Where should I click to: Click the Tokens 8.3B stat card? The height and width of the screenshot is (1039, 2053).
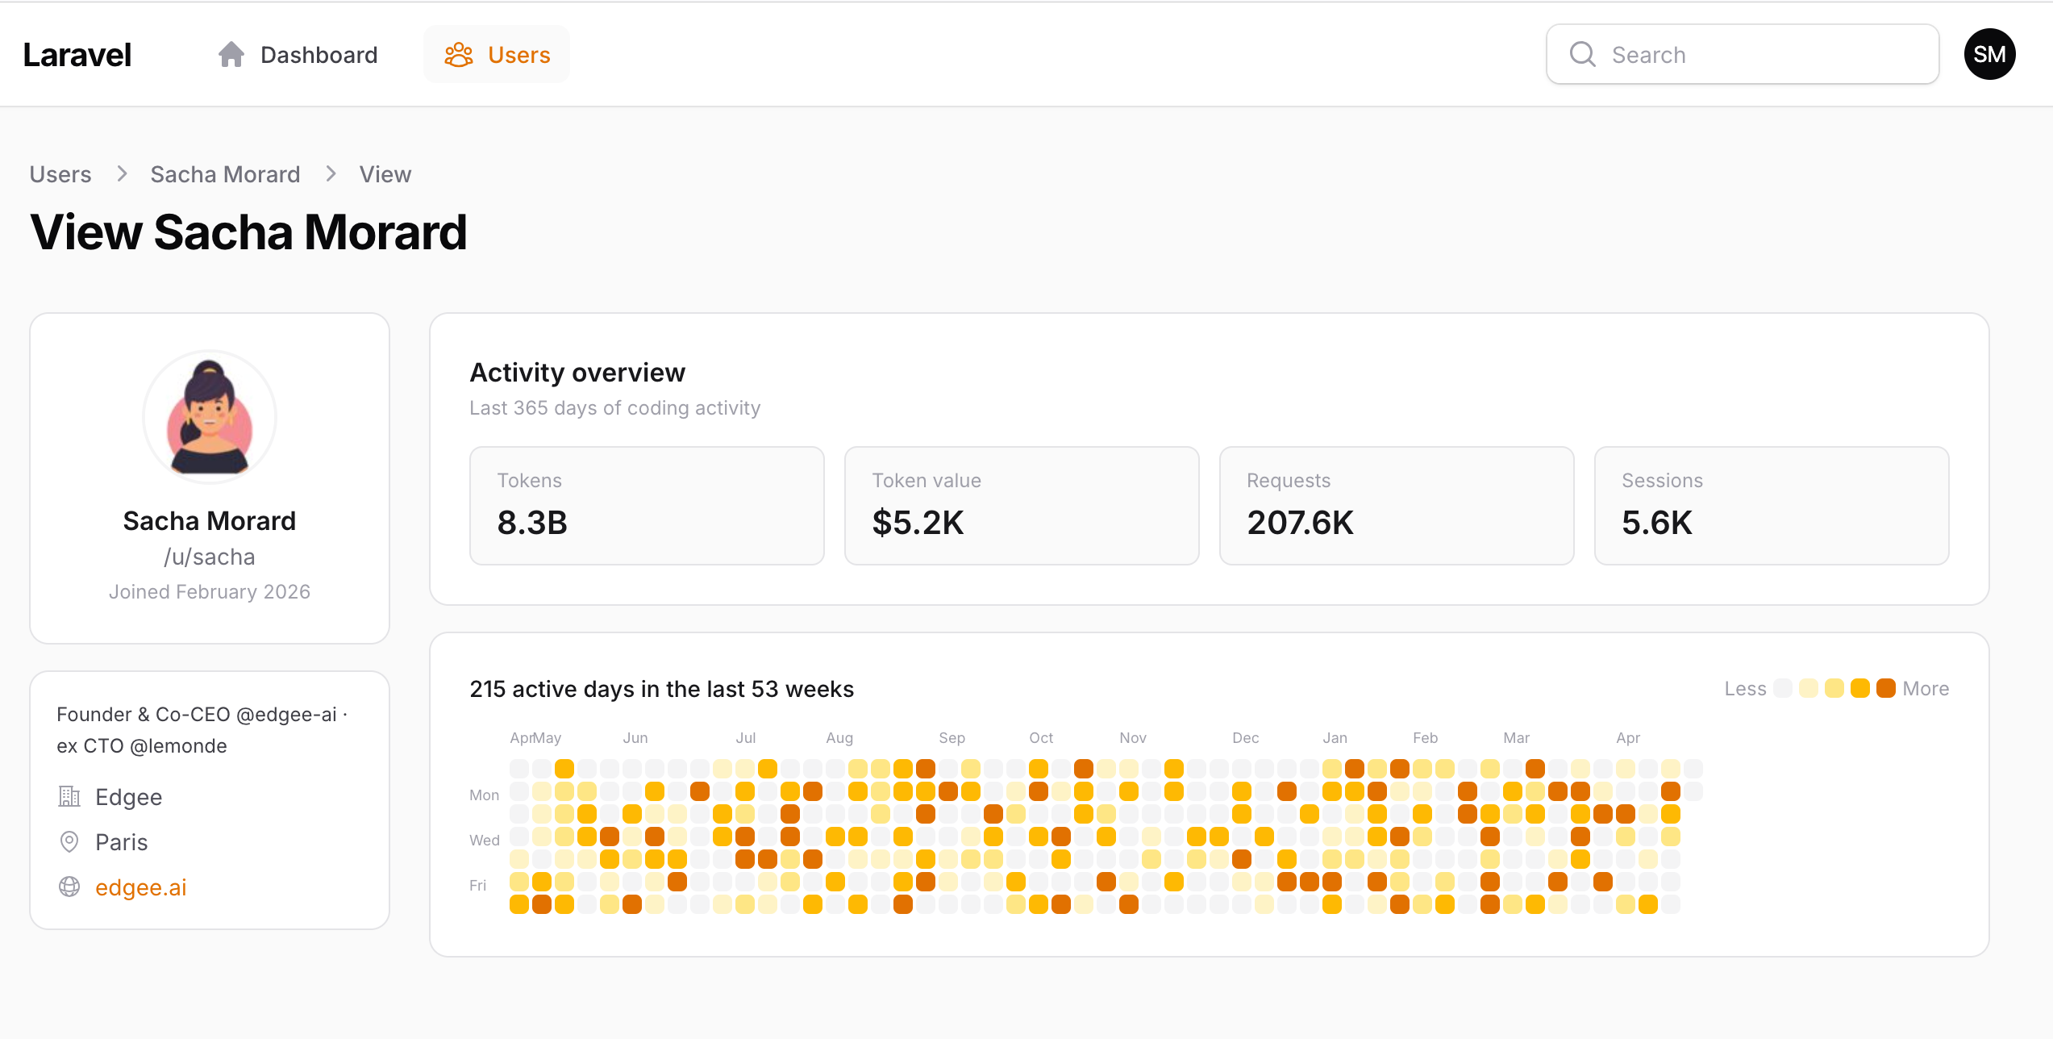(x=647, y=506)
